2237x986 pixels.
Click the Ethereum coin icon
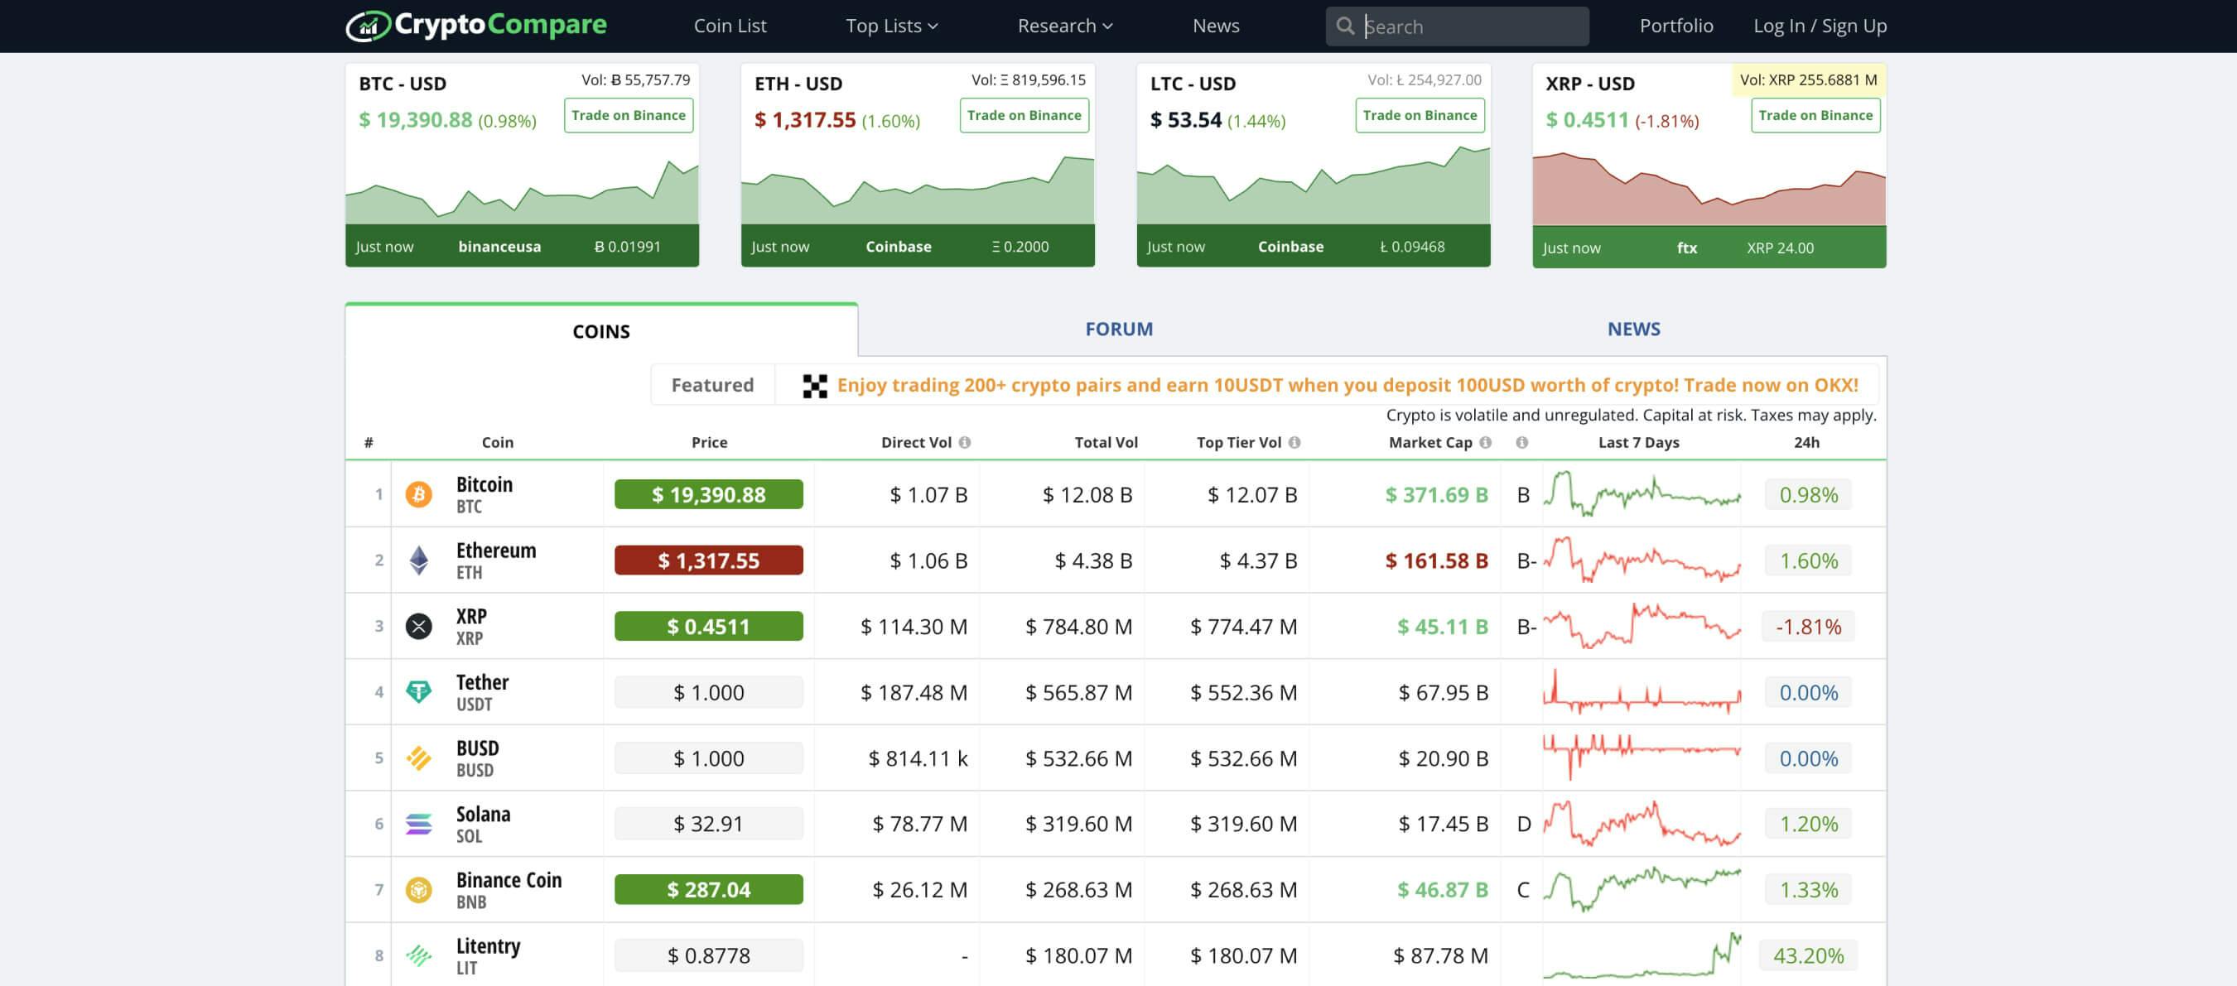point(418,560)
